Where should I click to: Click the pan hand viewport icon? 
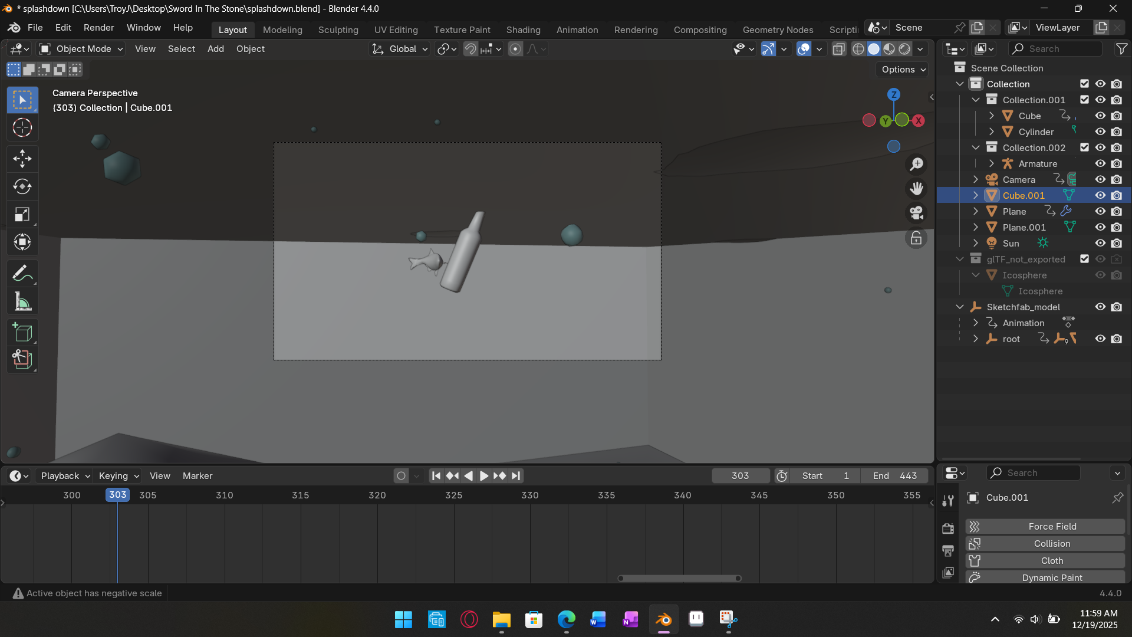pos(916,189)
